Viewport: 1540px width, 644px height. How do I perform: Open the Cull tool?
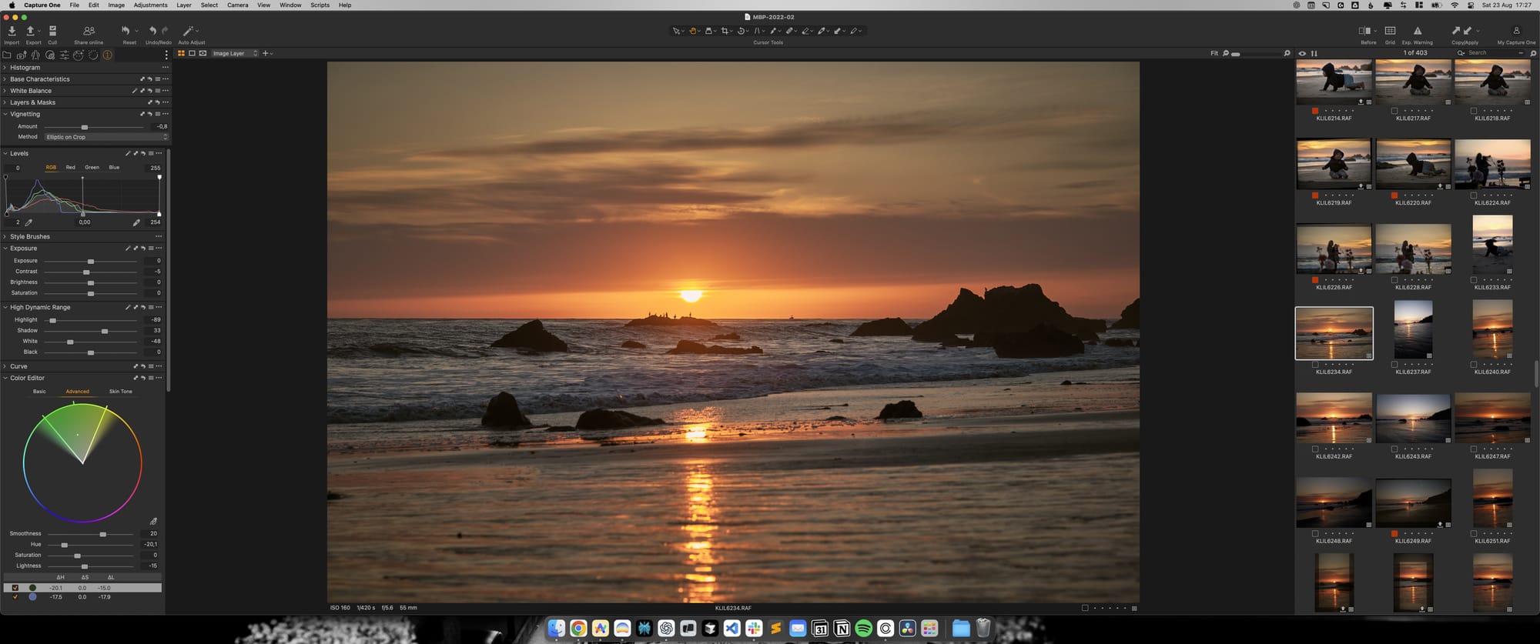52,31
